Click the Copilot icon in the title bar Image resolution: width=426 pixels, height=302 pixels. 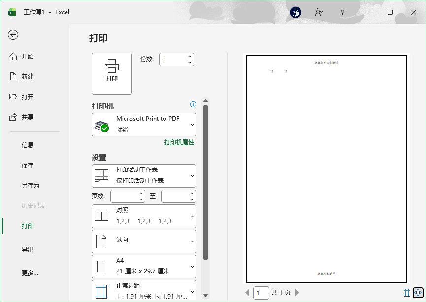pos(295,12)
